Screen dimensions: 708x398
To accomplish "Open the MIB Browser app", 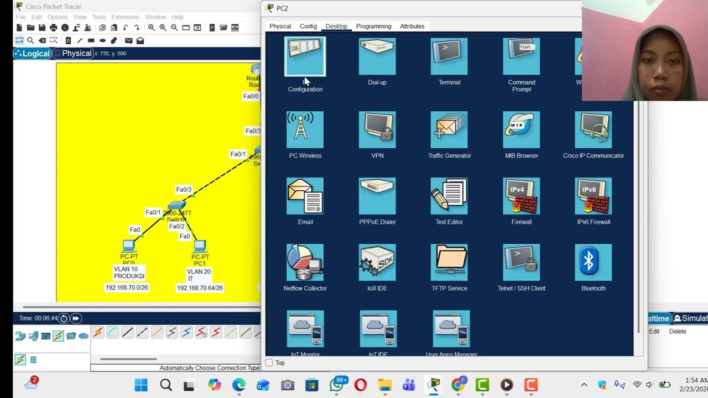I will coord(522,130).
